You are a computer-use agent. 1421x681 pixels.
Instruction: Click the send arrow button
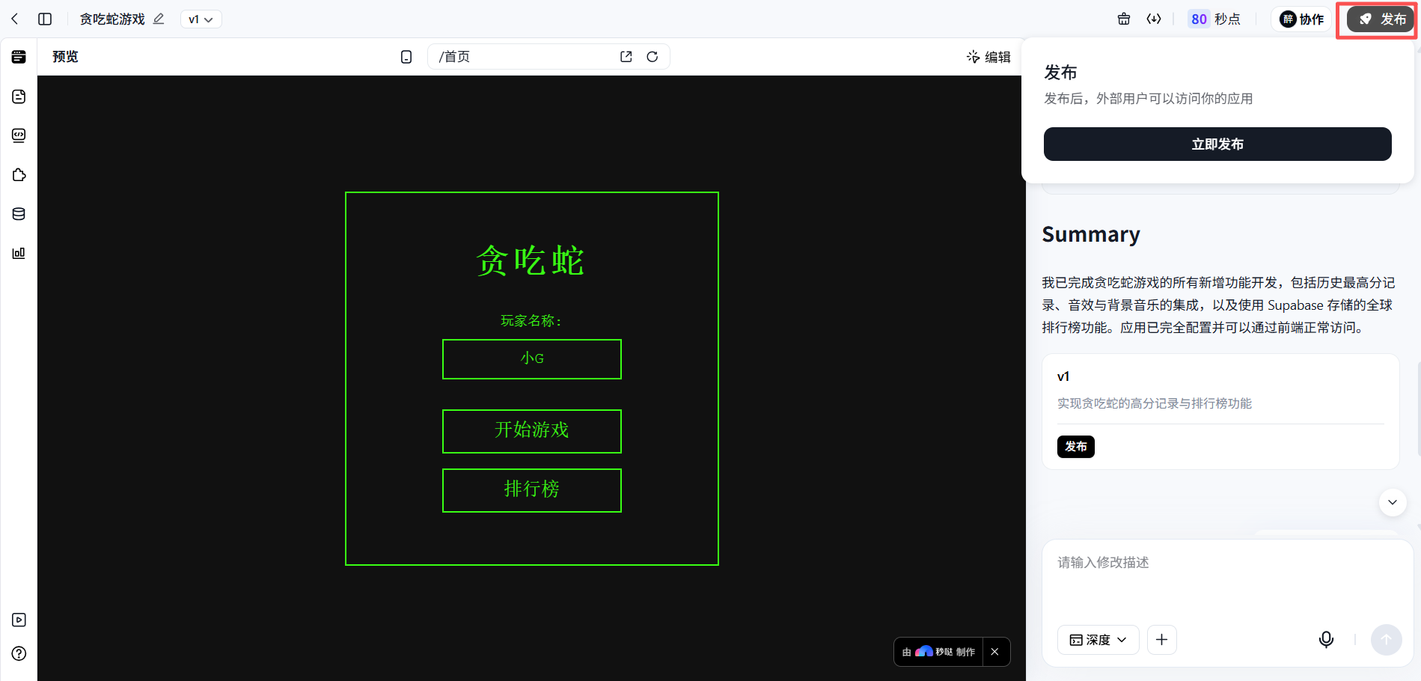click(1386, 640)
